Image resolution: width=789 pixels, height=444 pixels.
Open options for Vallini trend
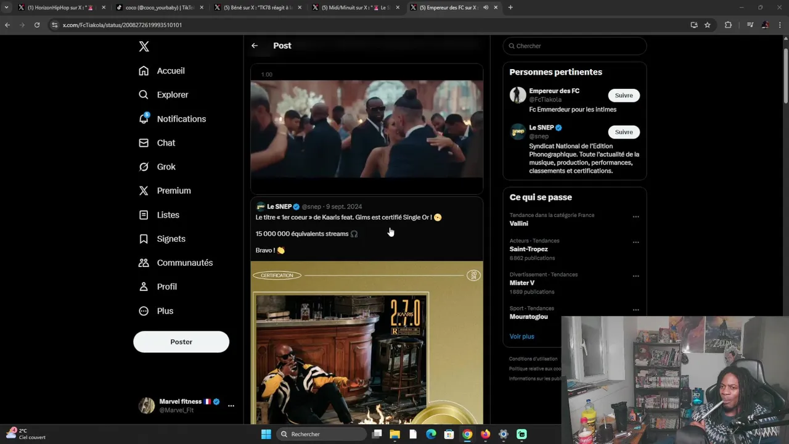(x=636, y=216)
